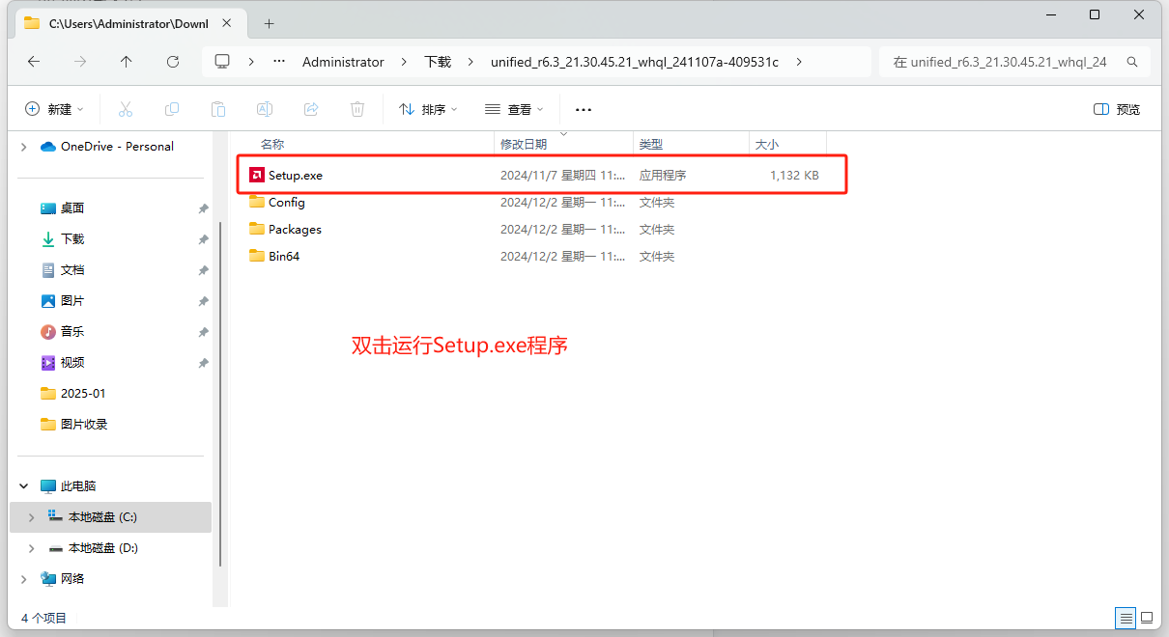Screen dimensions: 1169x637
Task: Click the Share icon in the toolbar
Action: coord(310,109)
